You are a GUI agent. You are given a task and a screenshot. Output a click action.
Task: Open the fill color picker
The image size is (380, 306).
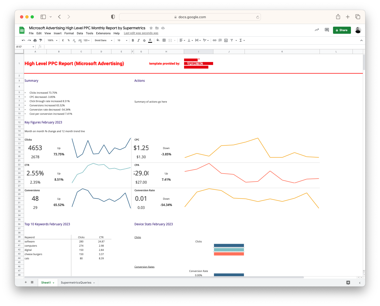click(x=158, y=40)
